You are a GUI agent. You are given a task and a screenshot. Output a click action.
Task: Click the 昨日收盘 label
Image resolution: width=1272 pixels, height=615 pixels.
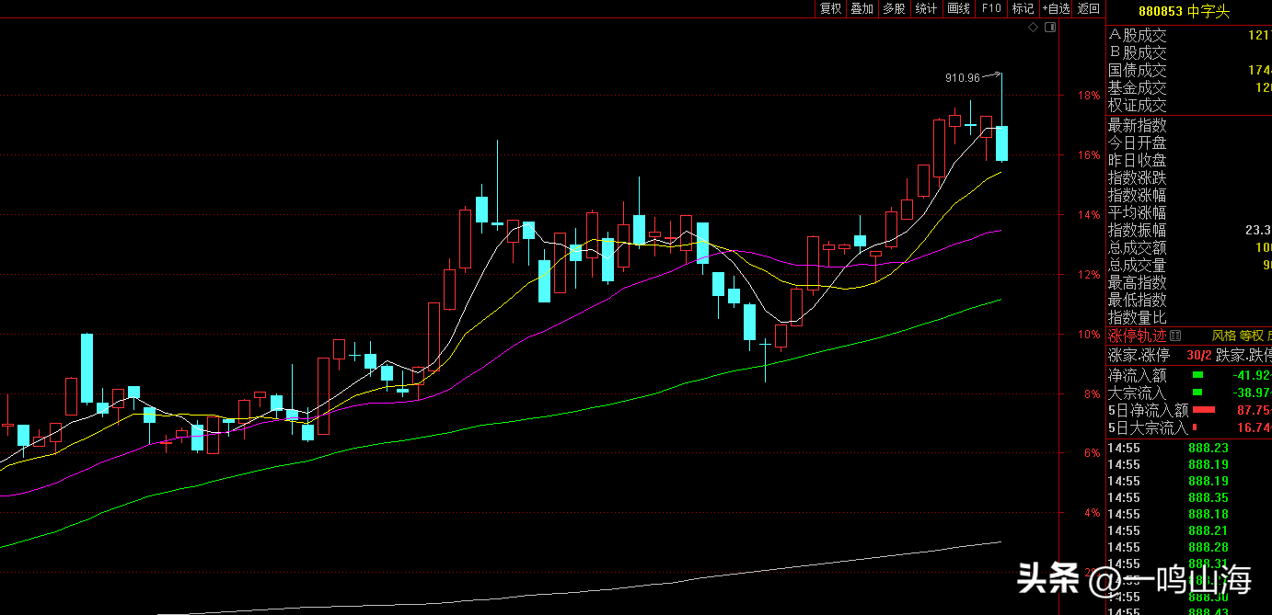(1138, 160)
